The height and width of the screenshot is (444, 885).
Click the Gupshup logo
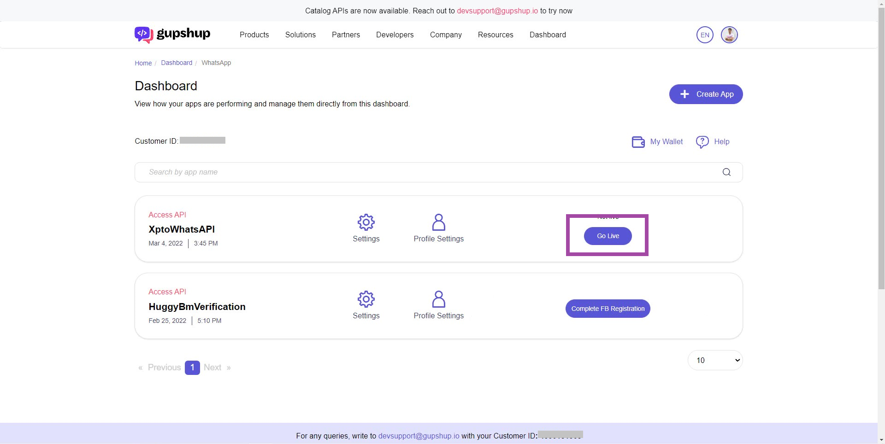pyautogui.click(x=172, y=35)
